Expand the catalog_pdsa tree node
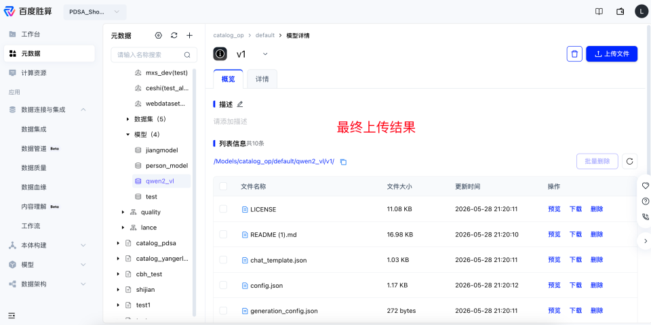The height and width of the screenshot is (325, 651). [118, 243]
